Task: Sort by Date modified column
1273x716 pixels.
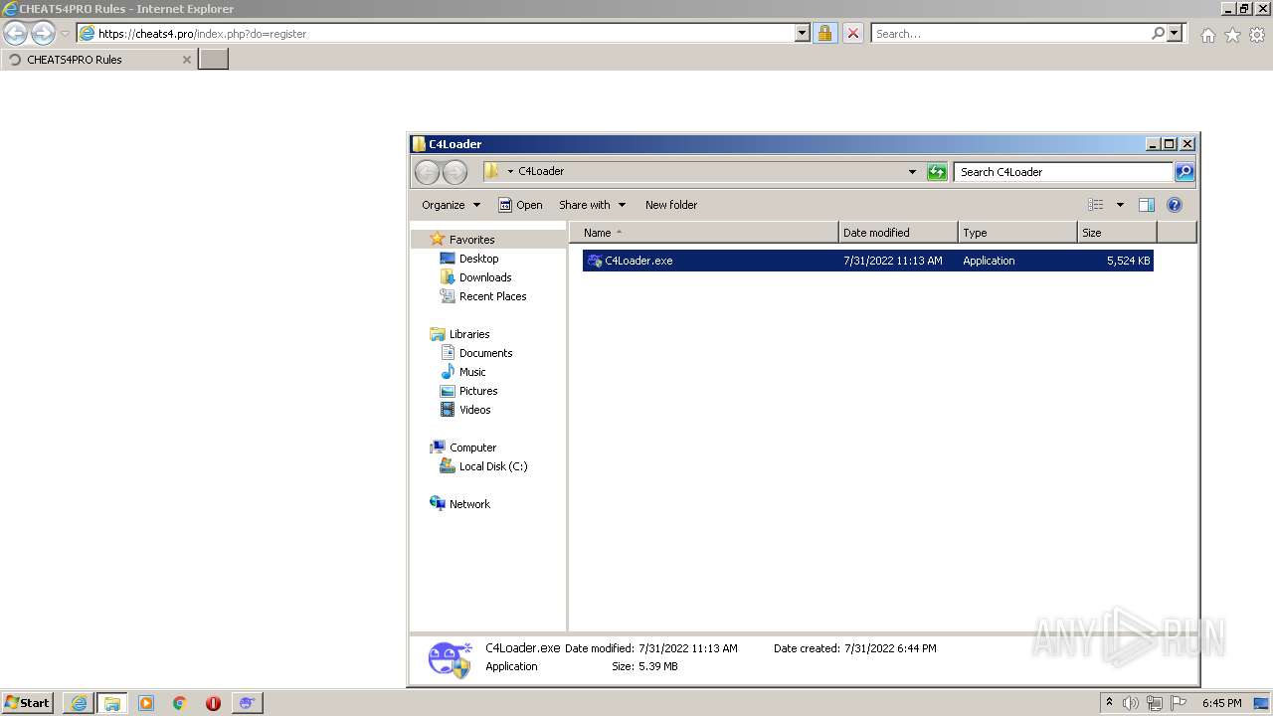Action: [x=898, y=233]
